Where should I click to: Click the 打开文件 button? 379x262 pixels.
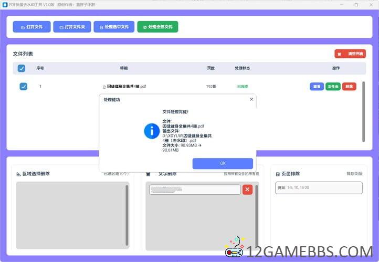point(31,27)
